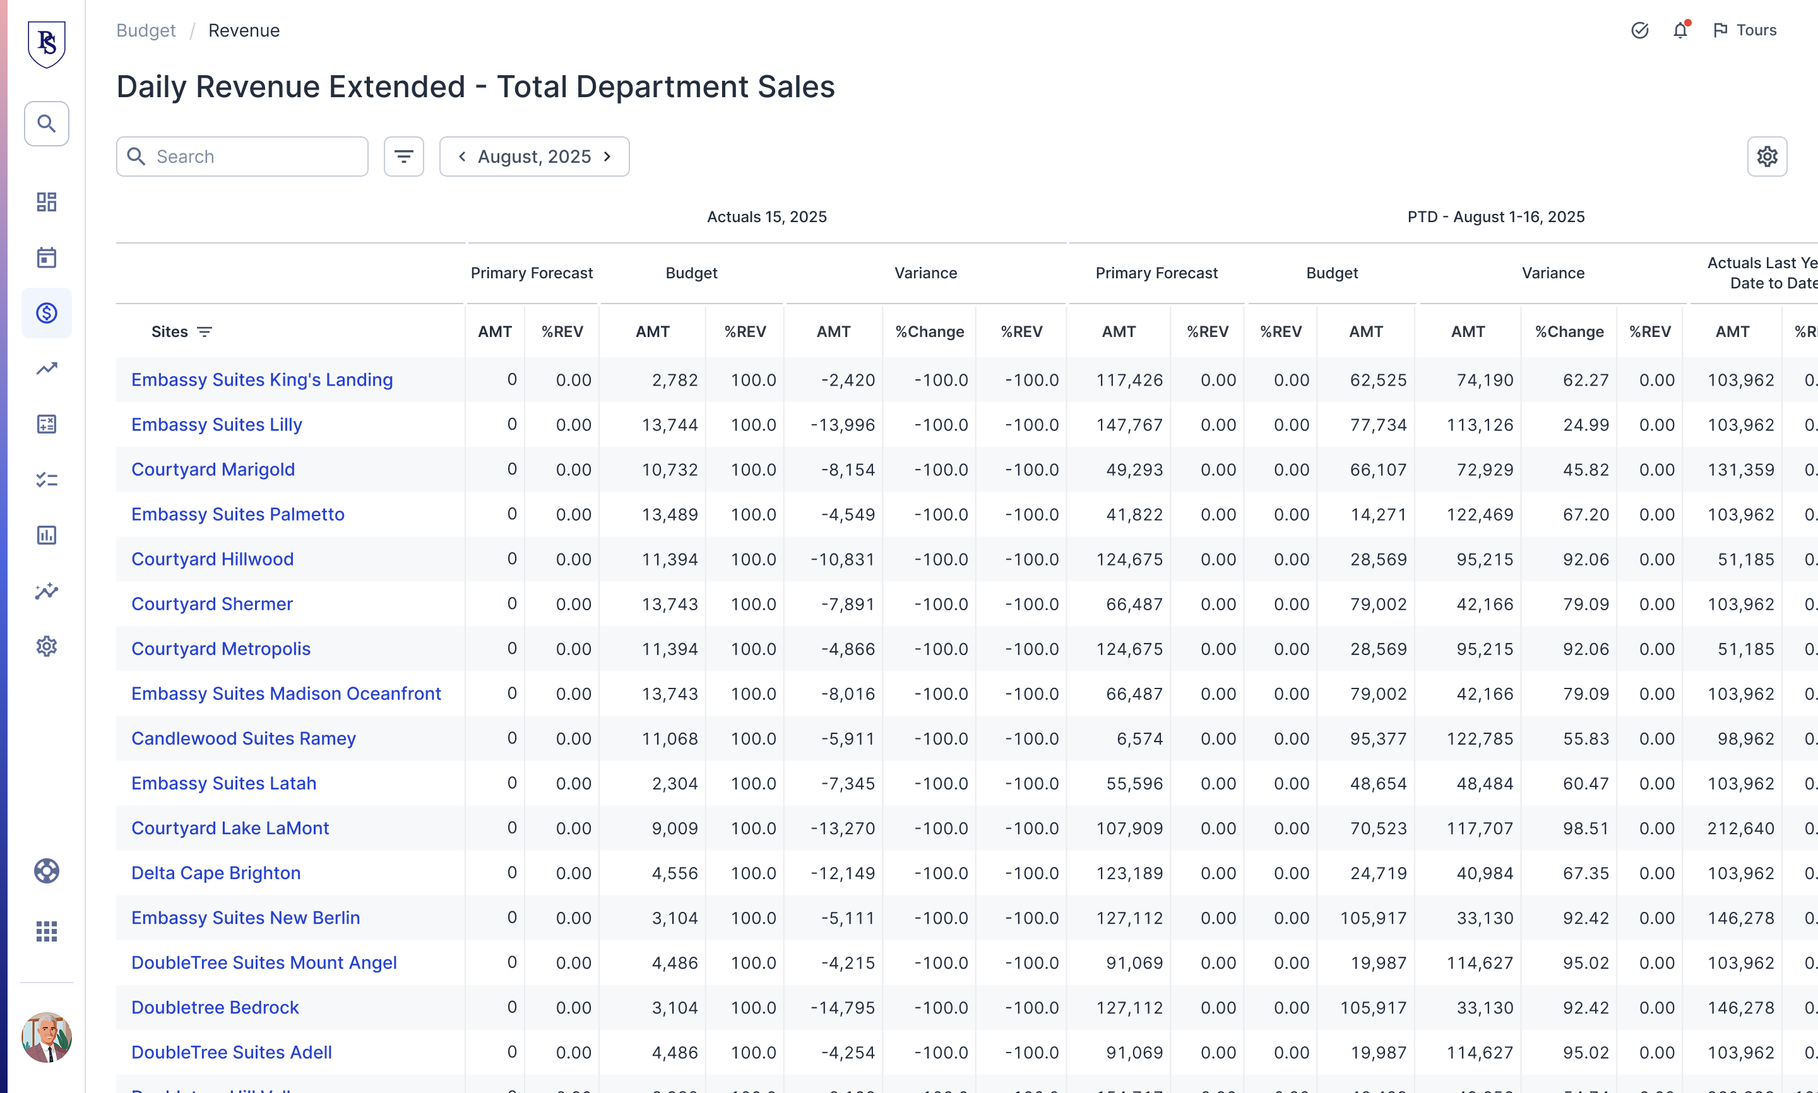Open the dashboard grid sidebar icon
Screen dimensions: 1818x1093
pyautogui.click(x=47, y=202)
